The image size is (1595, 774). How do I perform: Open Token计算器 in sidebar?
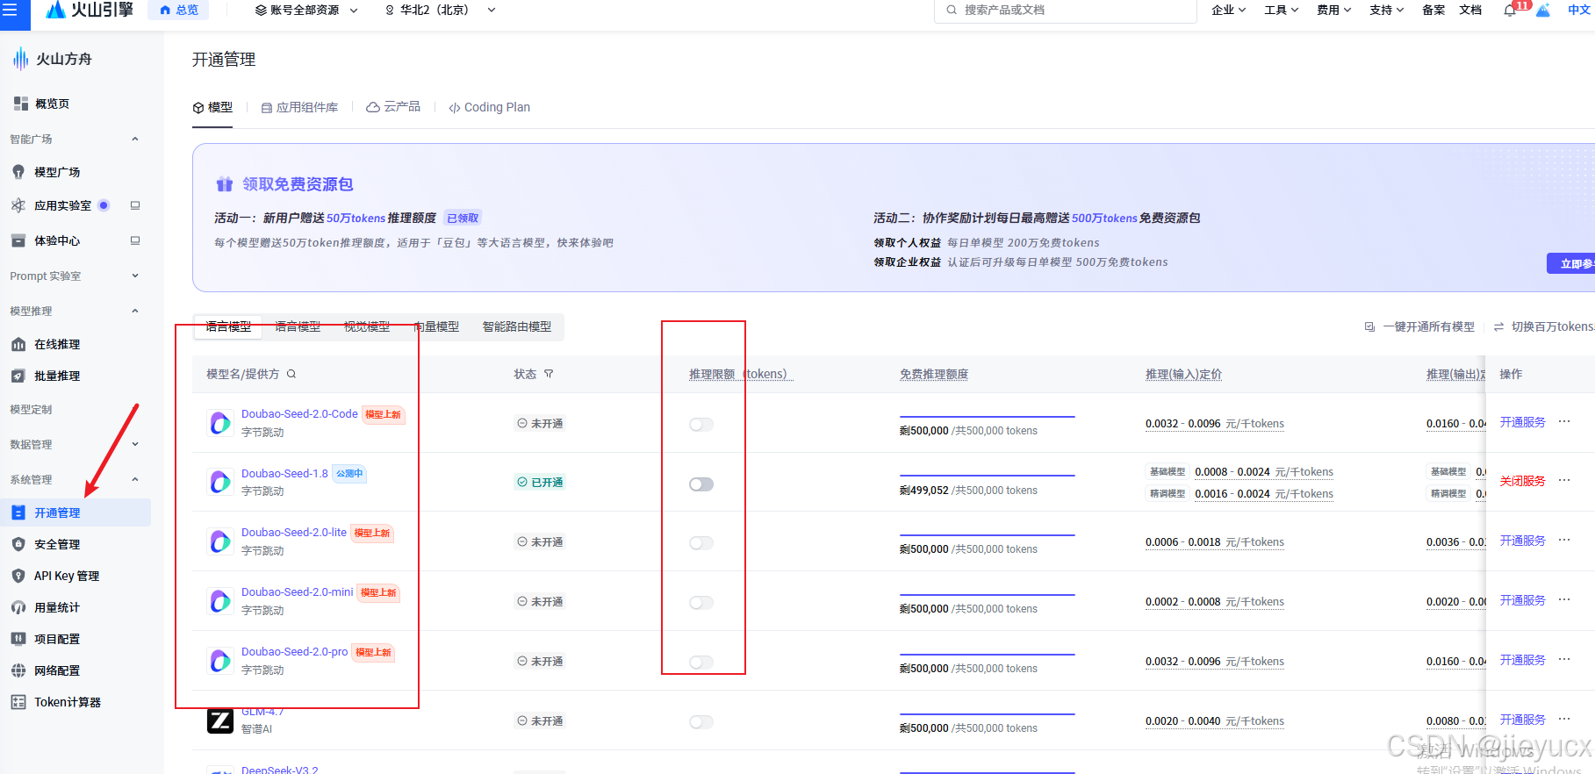point(68,702)
